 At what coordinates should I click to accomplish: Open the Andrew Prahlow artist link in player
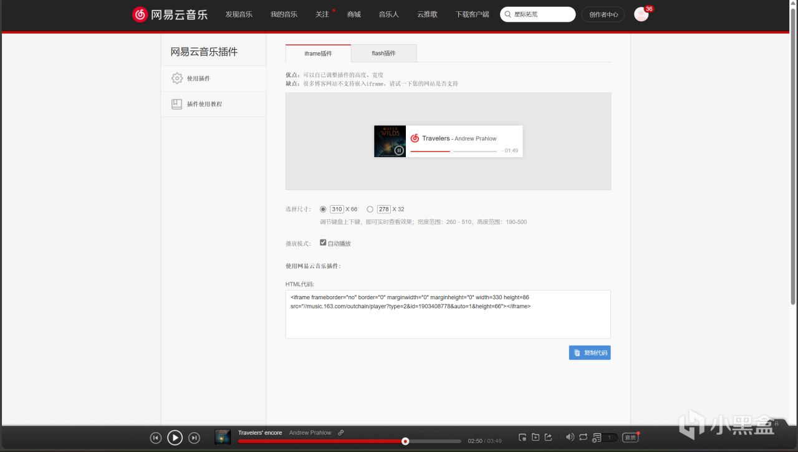click(x=310, y=433)
